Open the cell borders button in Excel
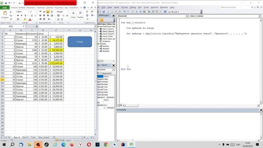 pyautogui.click(x=18, y=19)
